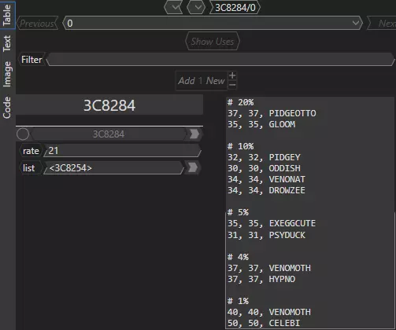Click the '37, 37, PIDGEOTTO' line

click(272, 113)
